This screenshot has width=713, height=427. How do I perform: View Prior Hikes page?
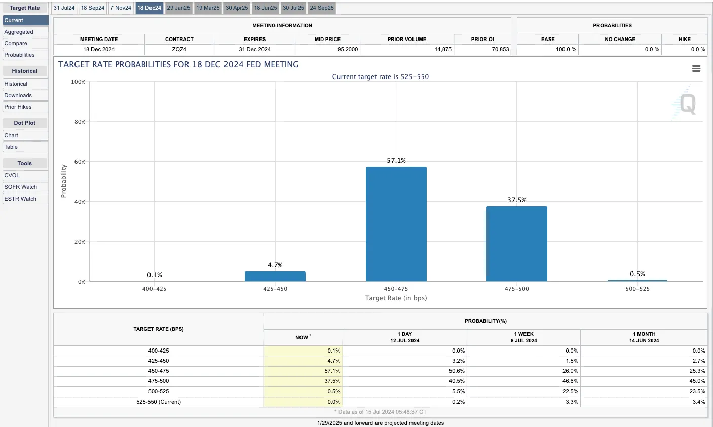click(x=25, y=107)
